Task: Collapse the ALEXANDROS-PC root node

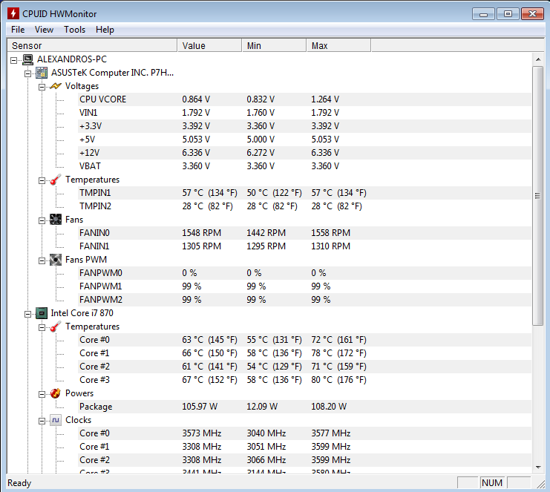Action: point(13,60)
